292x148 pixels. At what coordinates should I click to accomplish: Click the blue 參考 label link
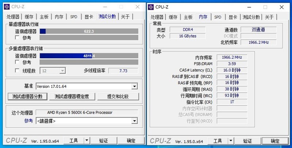pos(28,121)
